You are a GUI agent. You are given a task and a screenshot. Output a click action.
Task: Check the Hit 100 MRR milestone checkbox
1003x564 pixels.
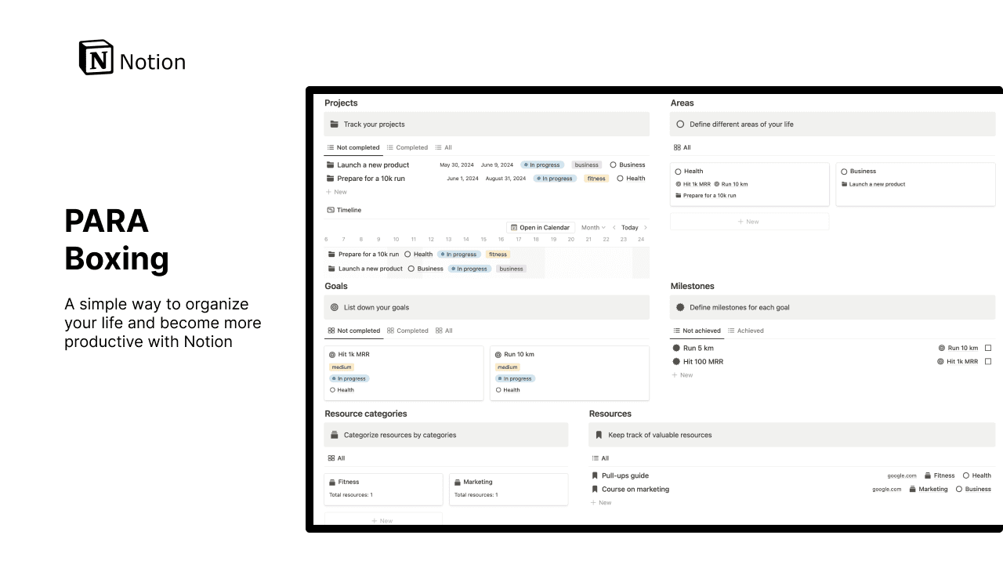[x=988, y=361]
